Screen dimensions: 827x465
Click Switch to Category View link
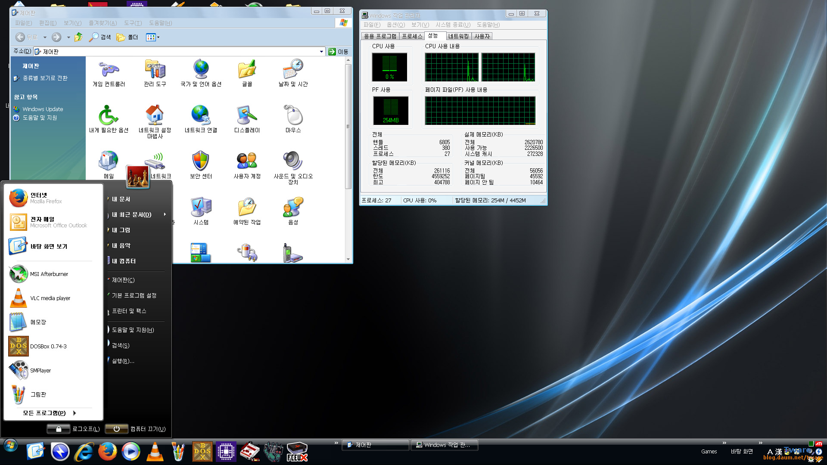[x=45, y=78]
